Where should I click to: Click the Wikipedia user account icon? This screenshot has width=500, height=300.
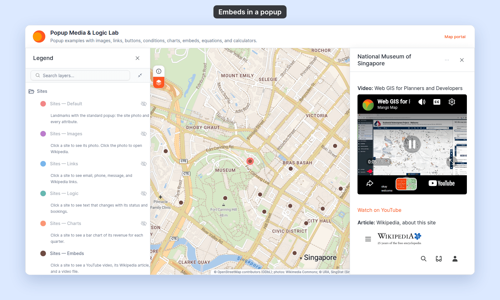tap(455, 259)
